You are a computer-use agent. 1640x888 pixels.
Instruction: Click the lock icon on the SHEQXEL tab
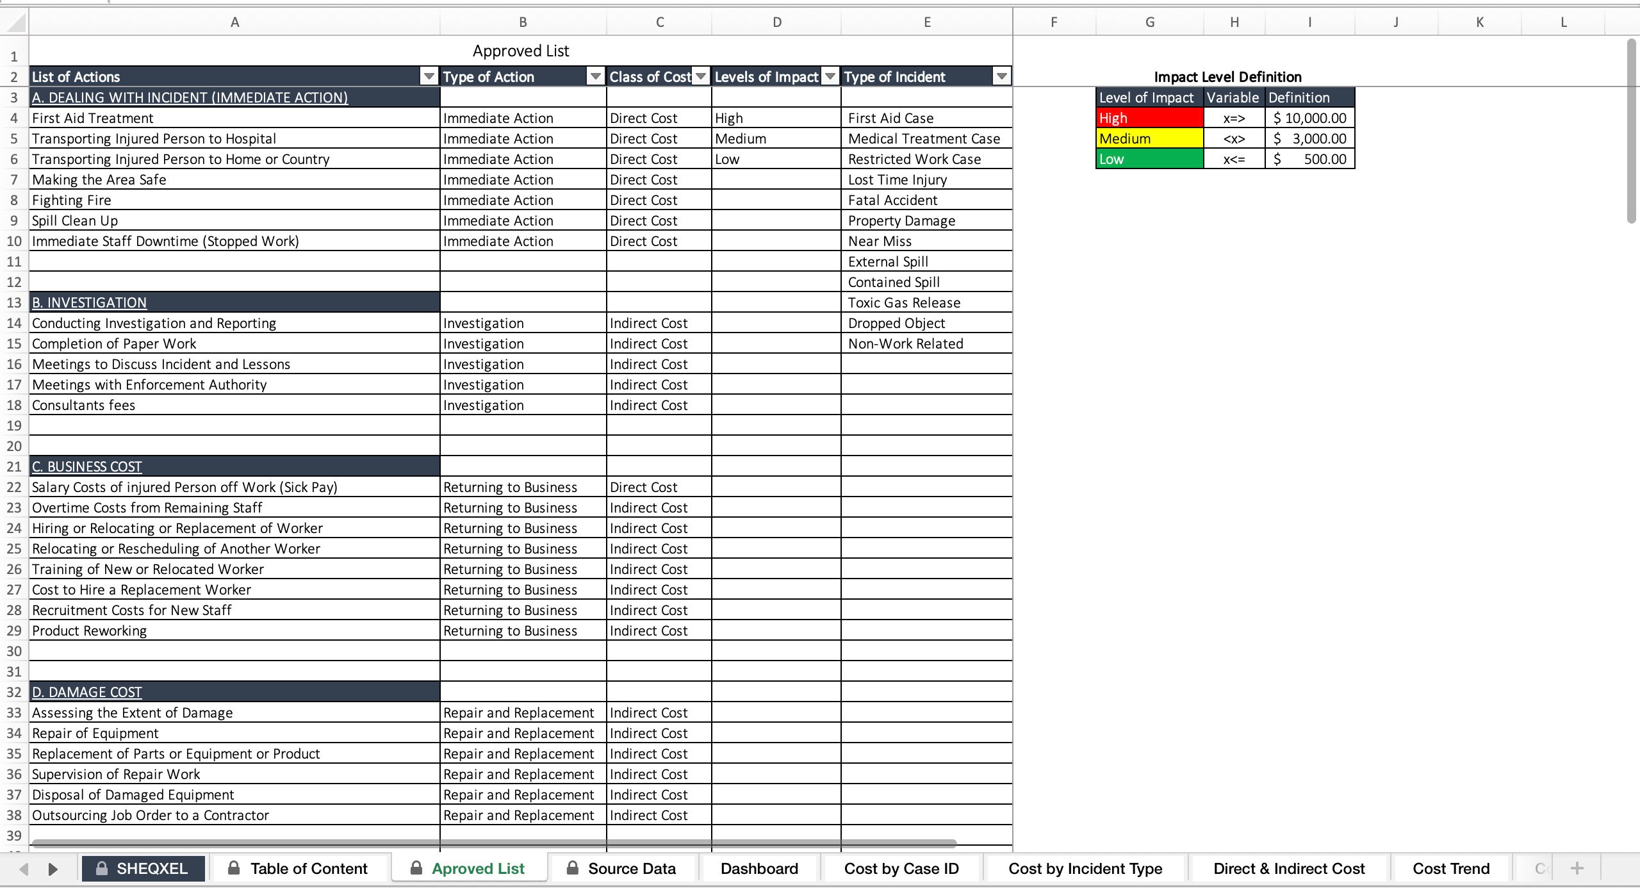tap(101, 868)
